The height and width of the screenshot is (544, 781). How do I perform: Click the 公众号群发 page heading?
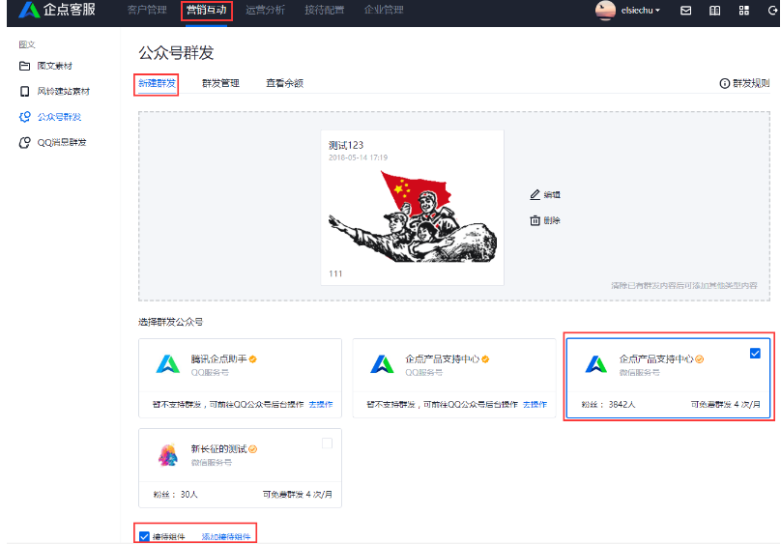point(176,53)
